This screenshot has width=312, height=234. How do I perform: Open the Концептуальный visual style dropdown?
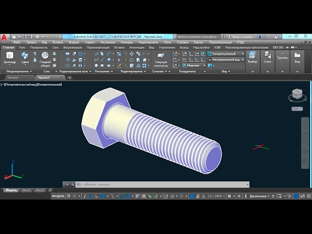pos(226,54)
